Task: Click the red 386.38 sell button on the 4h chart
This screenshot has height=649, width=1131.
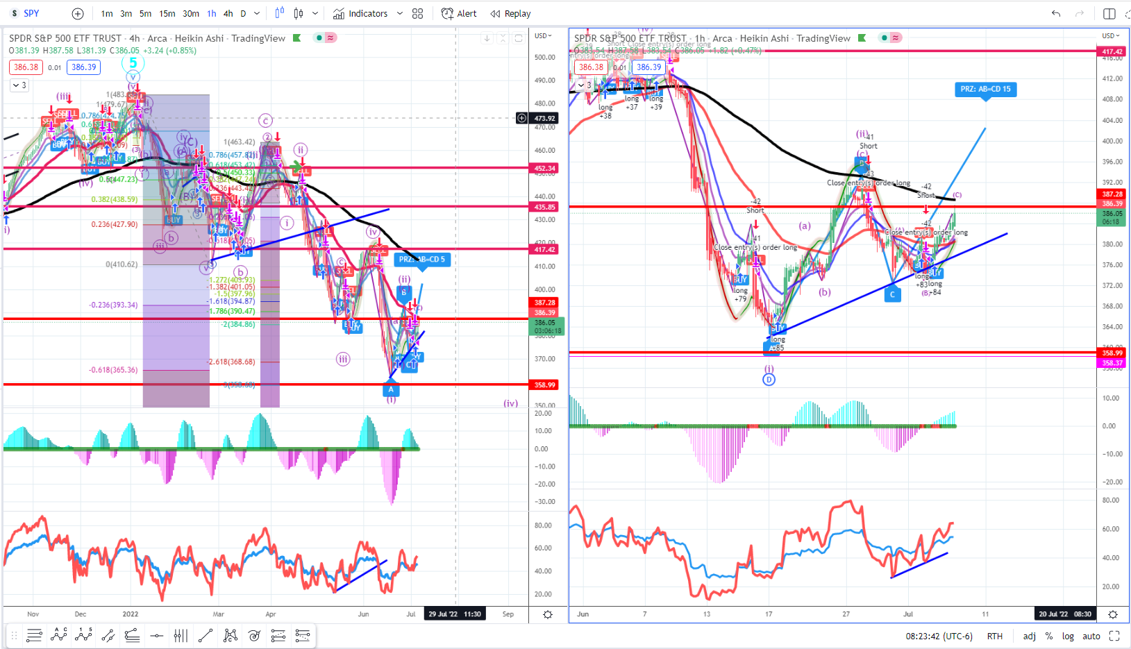Action: pyautogui.click(x=26, y=67)
